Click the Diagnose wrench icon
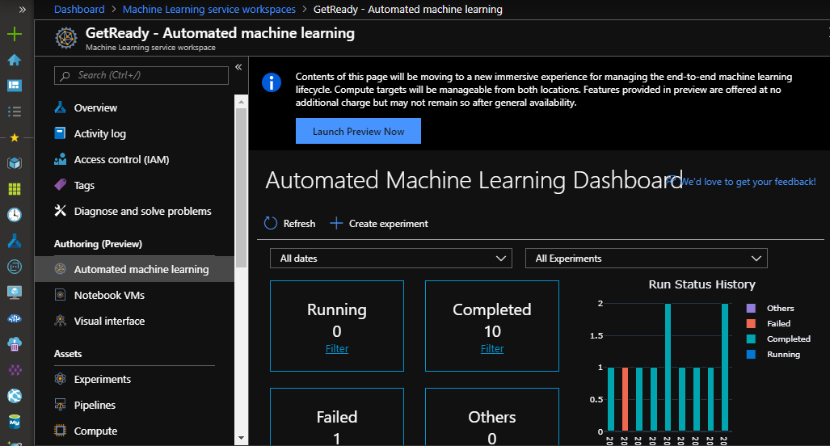 click(x=61, y=211)
